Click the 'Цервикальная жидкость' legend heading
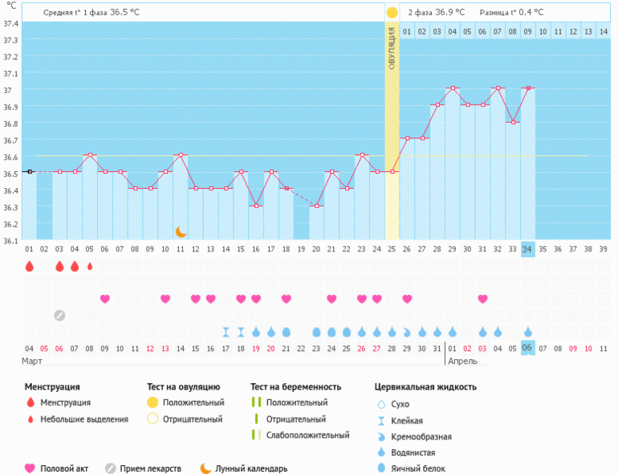The image size is (618, 474). pos(425,386)
